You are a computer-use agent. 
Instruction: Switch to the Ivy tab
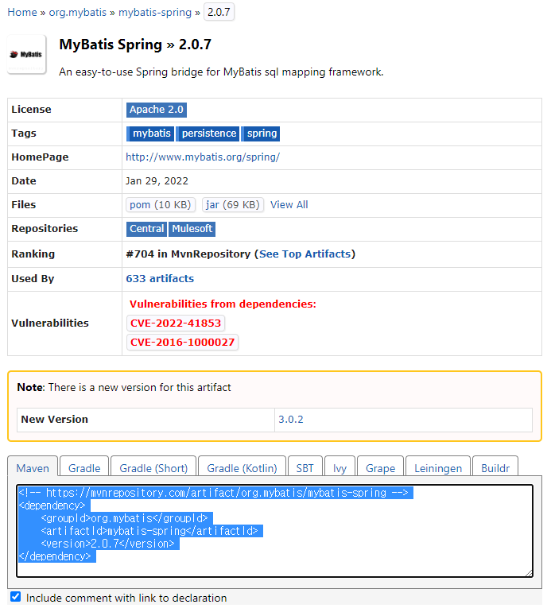340,467
